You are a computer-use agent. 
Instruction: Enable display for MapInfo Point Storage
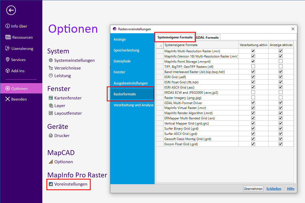click(281, 61)
